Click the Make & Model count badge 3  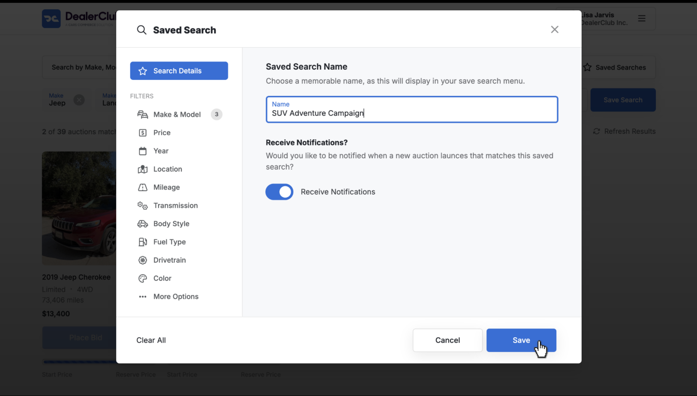click(x=216, y=114)
